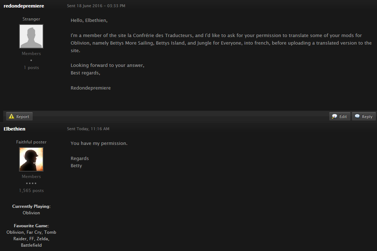Open the redondepremiere username profile link
The image size is (377, 251).
[24, 6]
